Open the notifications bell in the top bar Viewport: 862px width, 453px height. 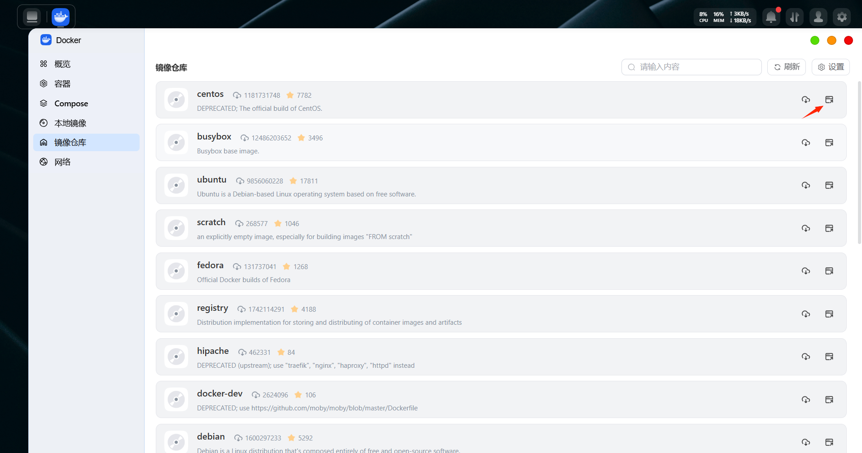771,17
